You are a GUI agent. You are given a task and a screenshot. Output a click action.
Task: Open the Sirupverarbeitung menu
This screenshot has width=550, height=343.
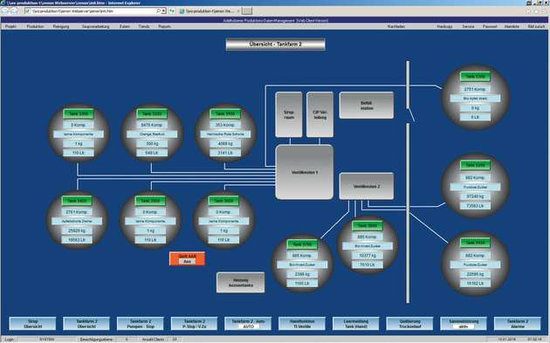95,26
